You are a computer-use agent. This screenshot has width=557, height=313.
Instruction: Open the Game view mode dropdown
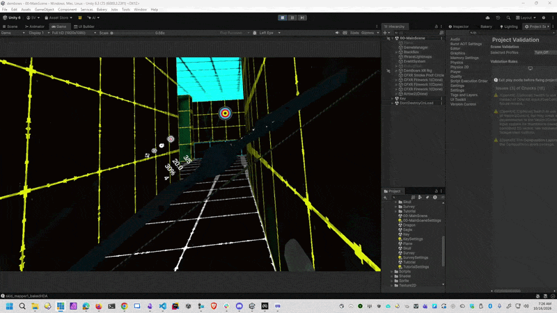[x=13, y=33]
